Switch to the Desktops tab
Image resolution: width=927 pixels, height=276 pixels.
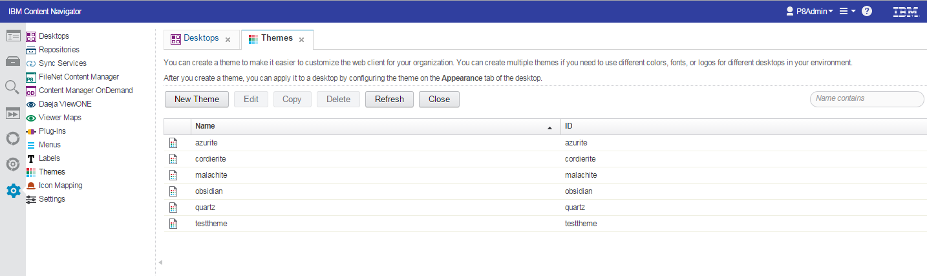[x=201, y=39]
